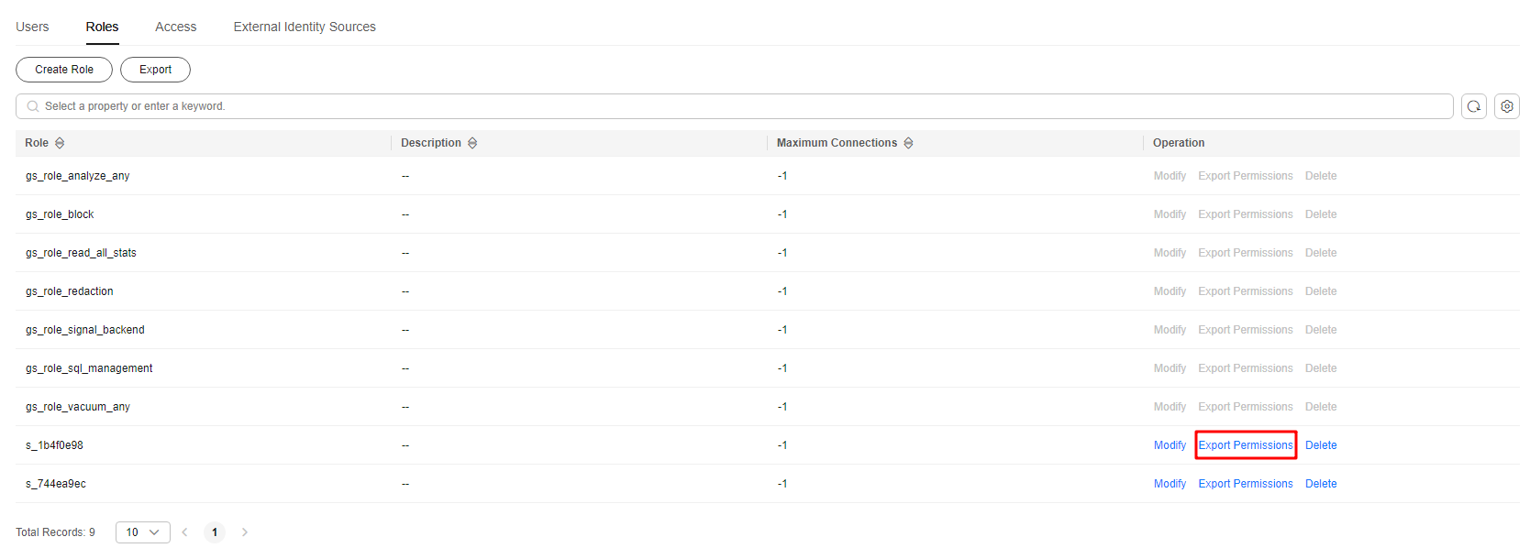Sort by Maximum Connections sort icon
The width and height of the screenshot is (1530, 548).
pos(908,143)
